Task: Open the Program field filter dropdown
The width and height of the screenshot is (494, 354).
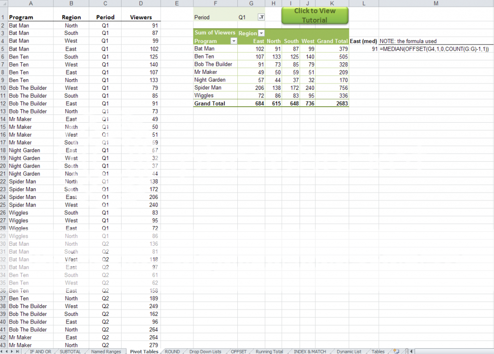Action: tap(234, 41)
